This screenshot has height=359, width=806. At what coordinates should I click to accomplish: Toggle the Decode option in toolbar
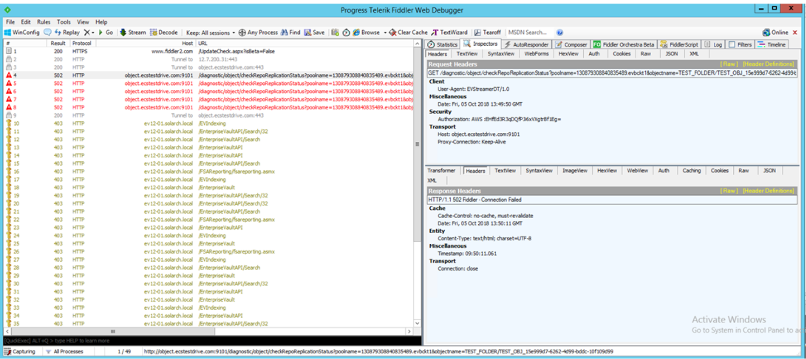coord(164,33)
